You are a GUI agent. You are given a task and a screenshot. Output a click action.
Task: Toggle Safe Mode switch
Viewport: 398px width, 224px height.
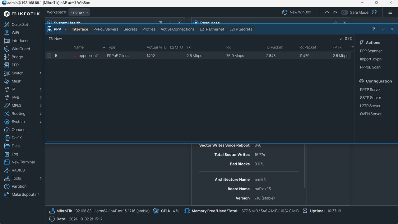(344, 12)
